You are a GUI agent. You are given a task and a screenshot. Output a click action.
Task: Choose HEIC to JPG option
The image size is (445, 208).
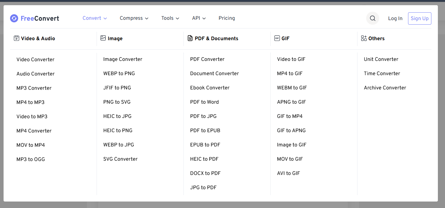click(117, 116)
